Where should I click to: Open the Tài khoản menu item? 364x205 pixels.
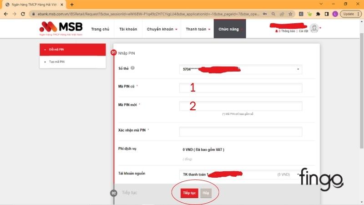(128, 29)
